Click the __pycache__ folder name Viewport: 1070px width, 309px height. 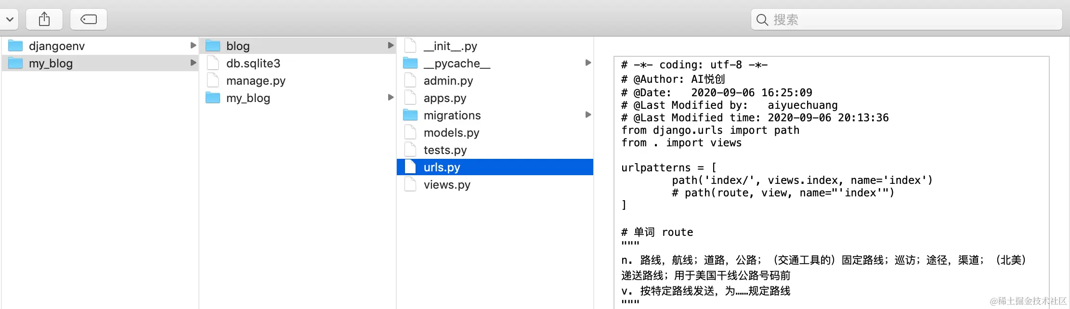[x=457, y=64]
